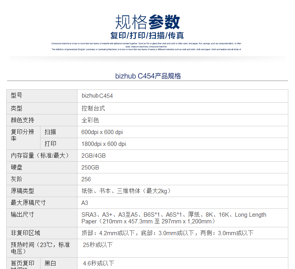Click the 纸张、书本、三维物体 value cell

coord(126,191)
